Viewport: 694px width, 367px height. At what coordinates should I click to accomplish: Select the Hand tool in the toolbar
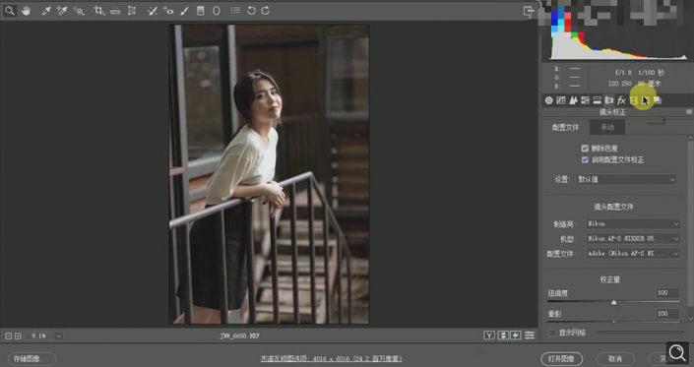pyautogui.click(x=26, y=11)
